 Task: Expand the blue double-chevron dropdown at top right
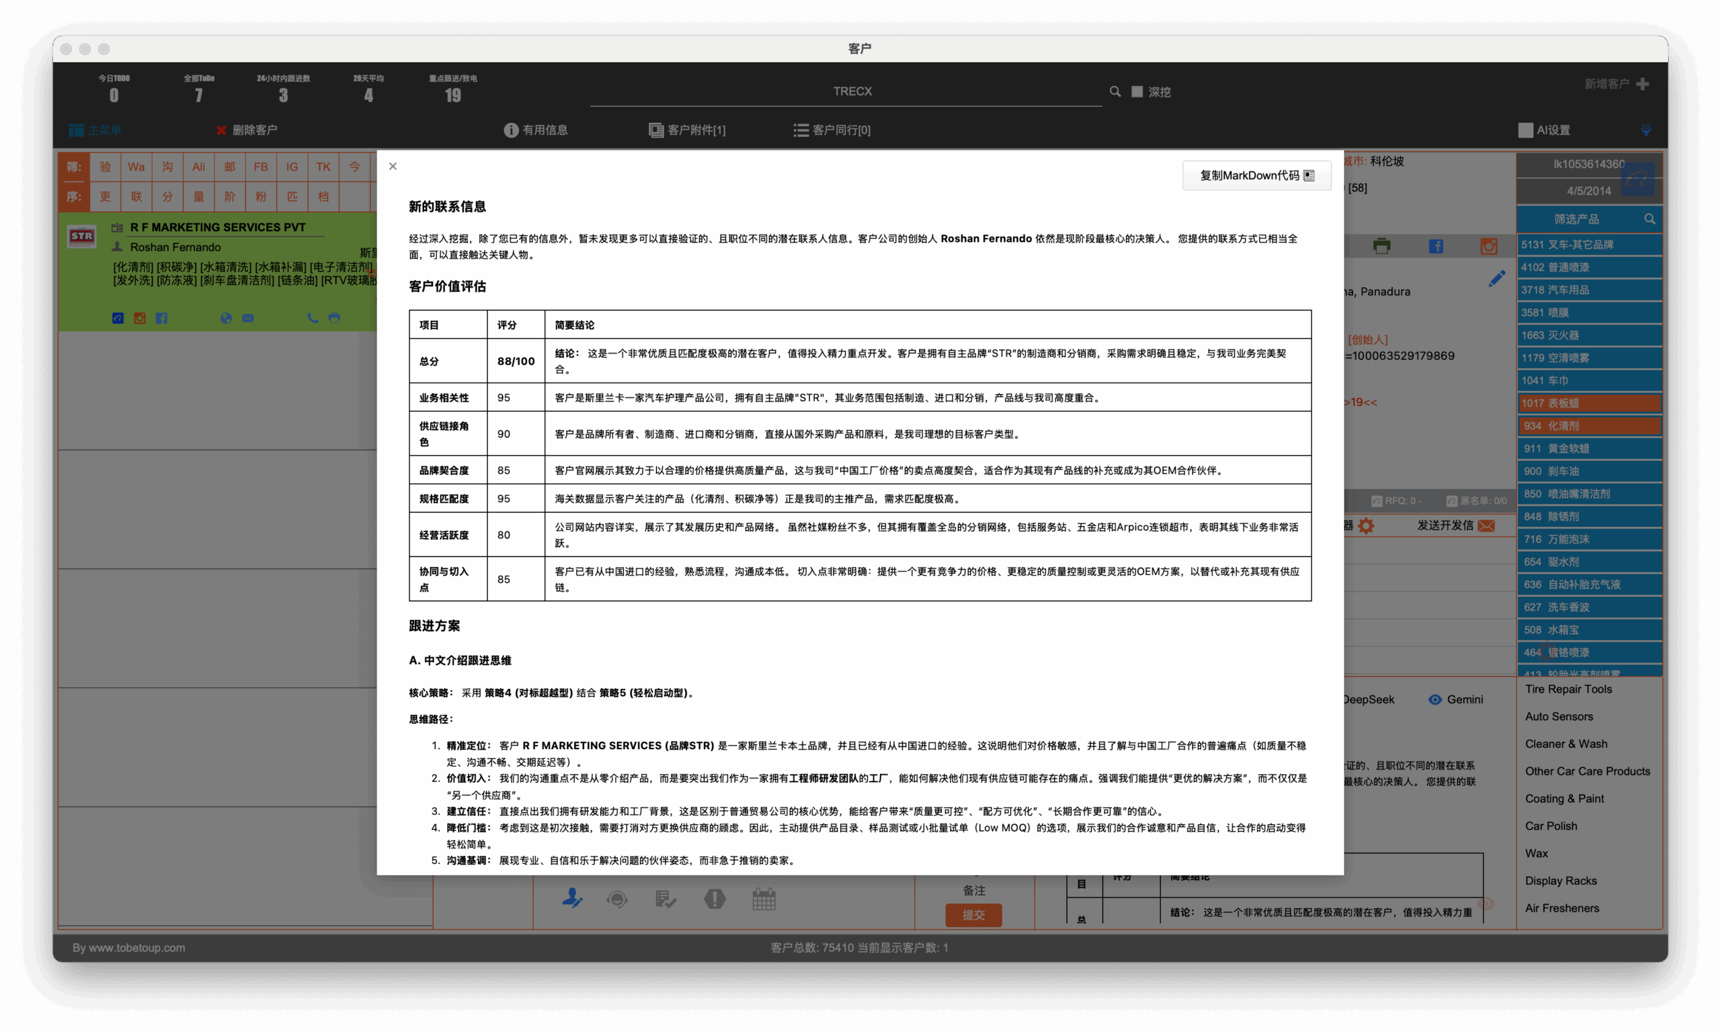pos(1646,130)
